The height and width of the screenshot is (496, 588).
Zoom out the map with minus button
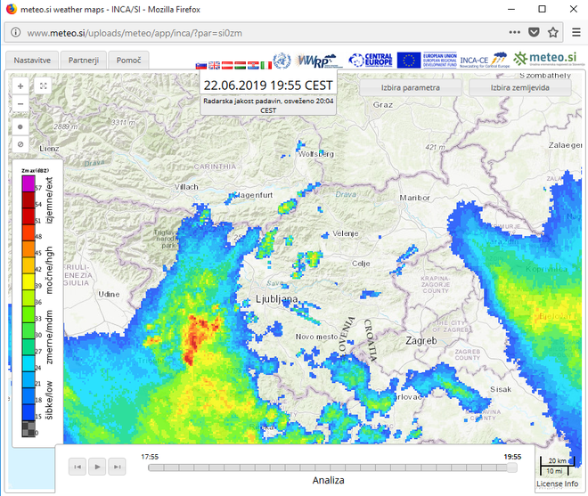(x=20, y=104)
